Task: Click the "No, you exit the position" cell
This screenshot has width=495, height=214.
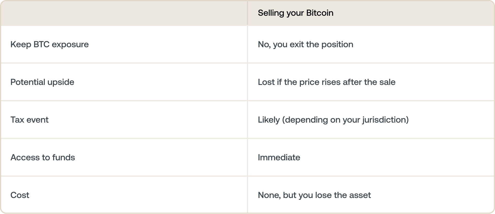Action: (x=306, y=44)
